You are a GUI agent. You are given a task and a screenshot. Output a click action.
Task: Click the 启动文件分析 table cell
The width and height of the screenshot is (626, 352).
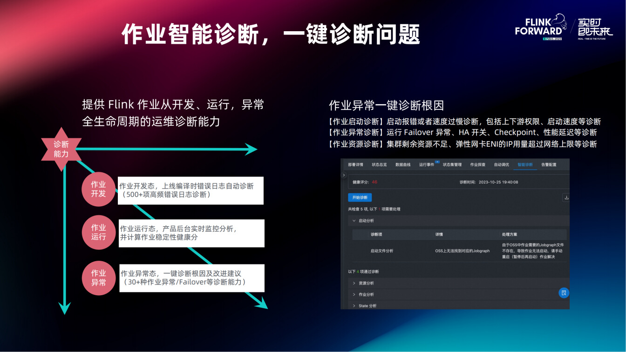[x=381, y=250]
